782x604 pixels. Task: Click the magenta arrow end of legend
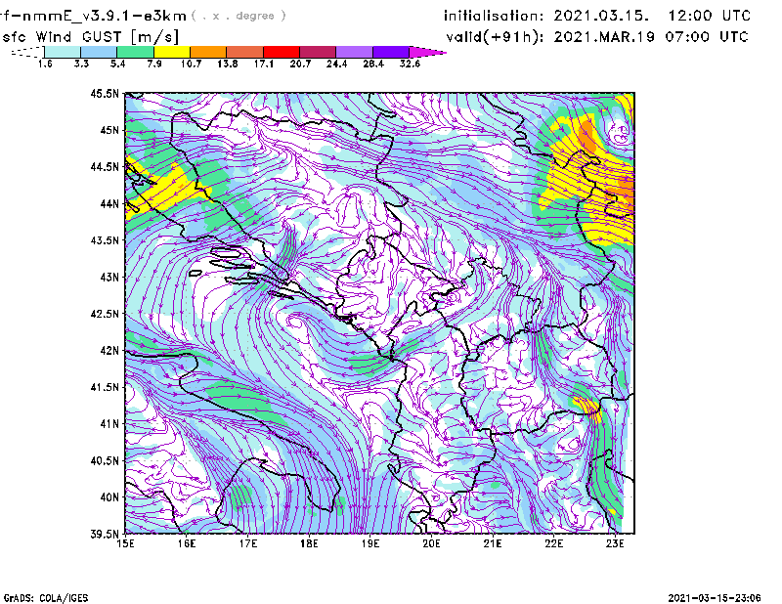pyautogui.click(x=427, y=52)
